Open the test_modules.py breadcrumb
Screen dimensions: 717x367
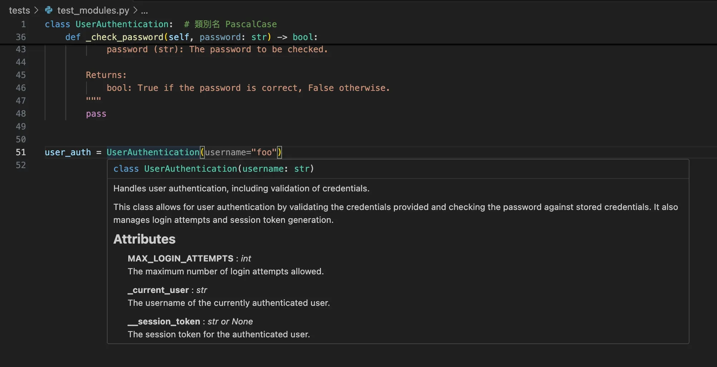pos(93,10)
